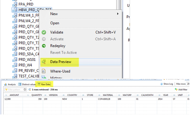The image size is (191, 119).
Task: Select the PNLW4_2_FP tree item
Action: 29,21
